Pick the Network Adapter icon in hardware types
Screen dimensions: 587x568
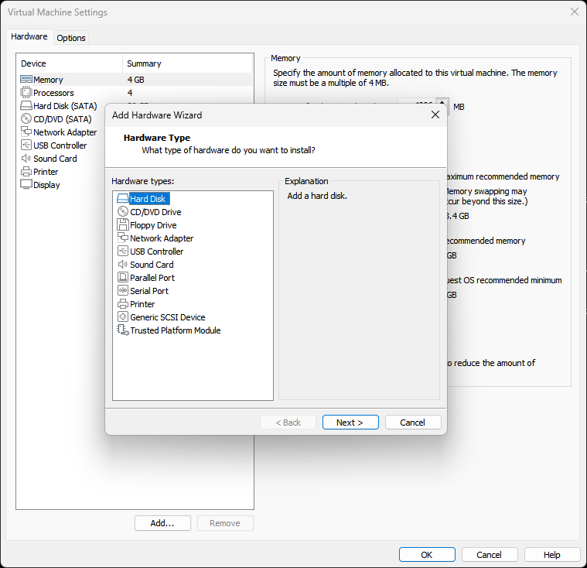(122, 238)
